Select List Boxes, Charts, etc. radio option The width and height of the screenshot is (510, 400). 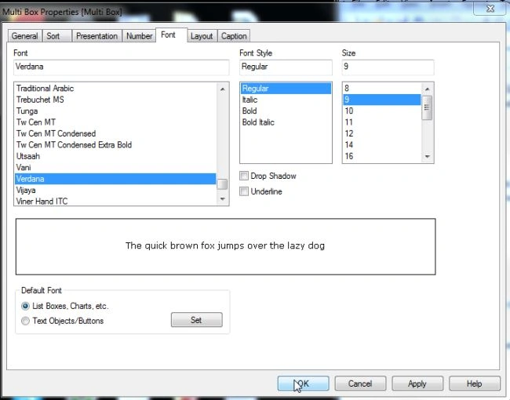(x=25, y=306)
